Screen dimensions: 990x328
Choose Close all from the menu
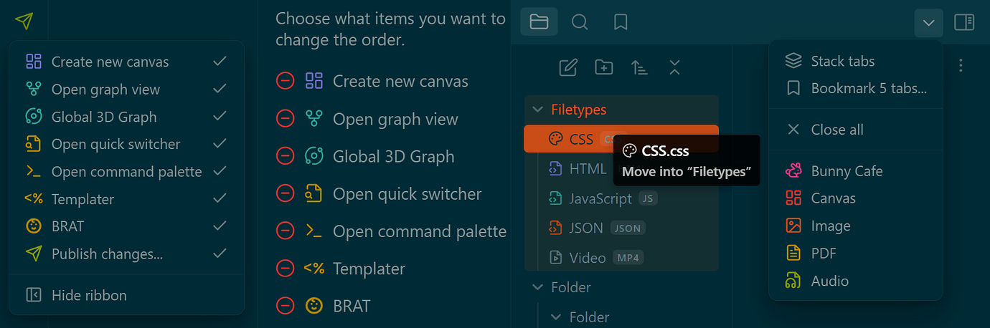click(x=836, y=130)
